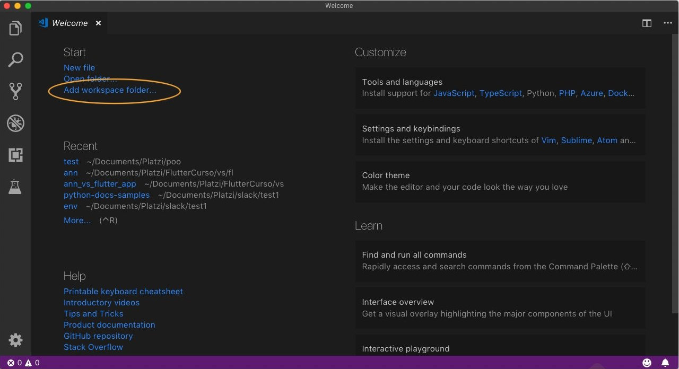Open the Test beaker icon in the activity bar
The image size is (679, 369).
pos(15,187)
